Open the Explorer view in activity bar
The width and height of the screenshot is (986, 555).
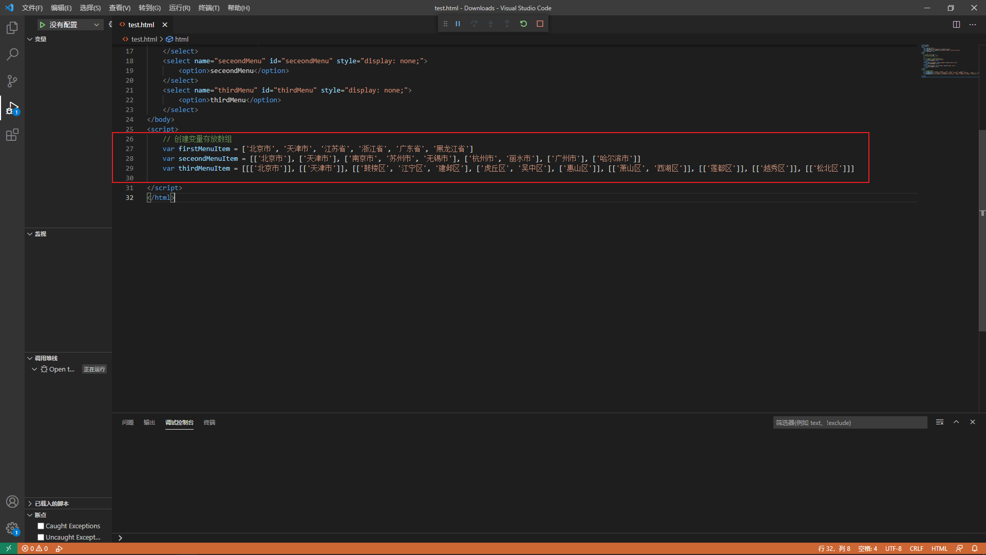(x=12, y=28)
